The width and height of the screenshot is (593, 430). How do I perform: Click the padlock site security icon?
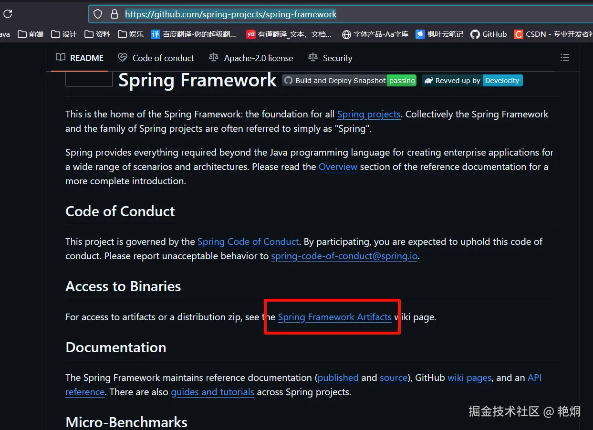114,14
